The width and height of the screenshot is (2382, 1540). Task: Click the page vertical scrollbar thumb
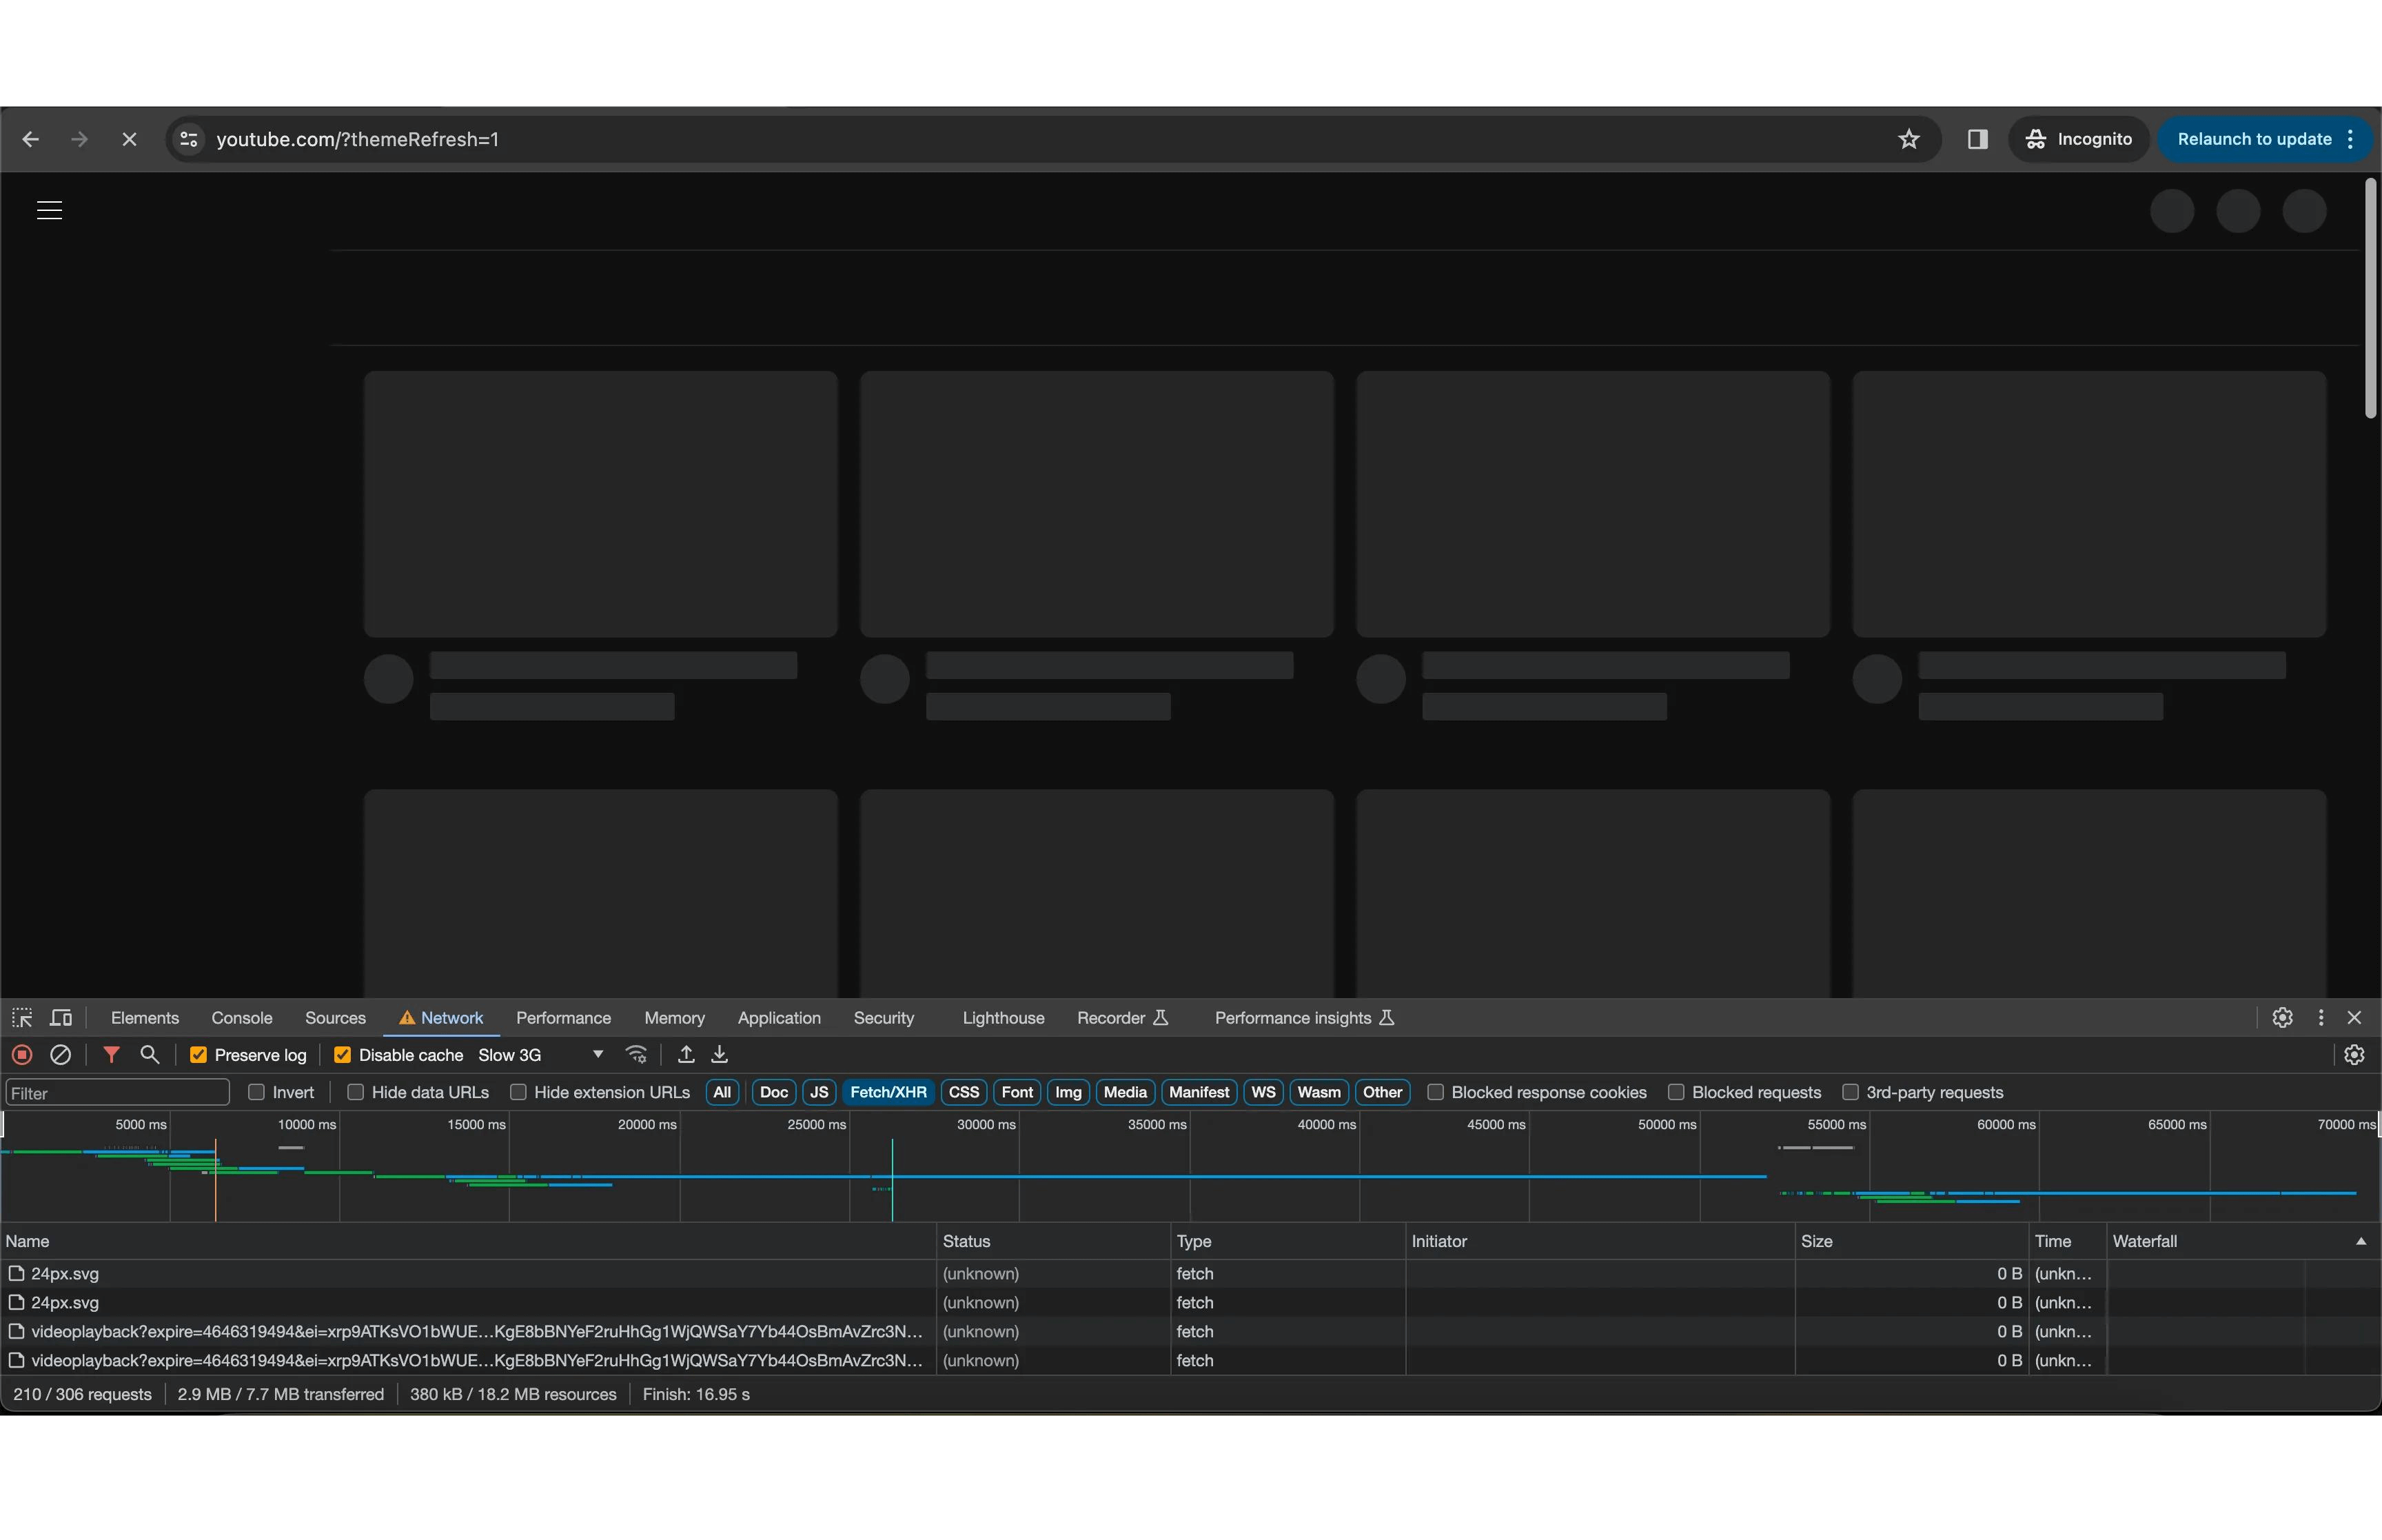[2370, 298]
